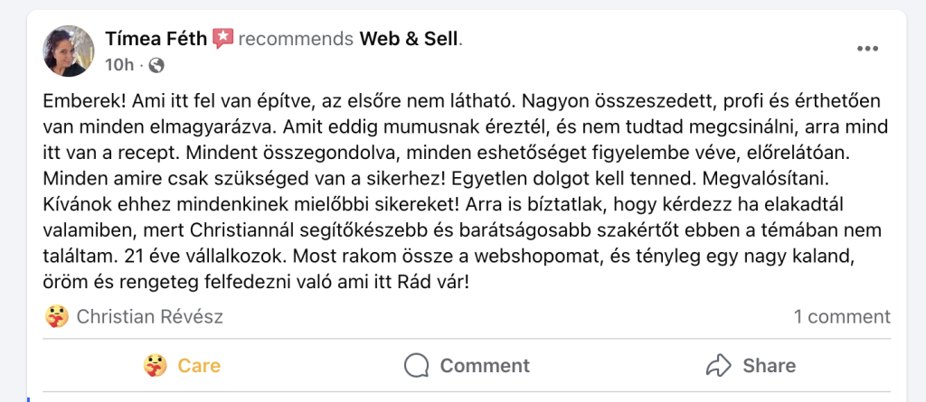Open Tímea Féth's profile picture
Image resolution: width=926 pixels, height=402 pixels.
click(69, 51)
